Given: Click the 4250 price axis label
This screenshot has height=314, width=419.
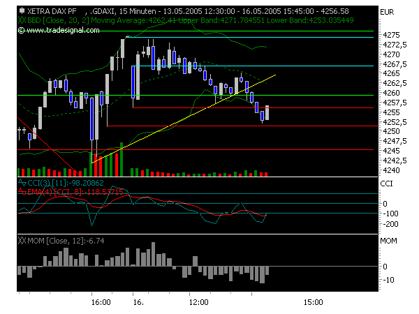Looking at the screenshot, I should tap(391, 131).
